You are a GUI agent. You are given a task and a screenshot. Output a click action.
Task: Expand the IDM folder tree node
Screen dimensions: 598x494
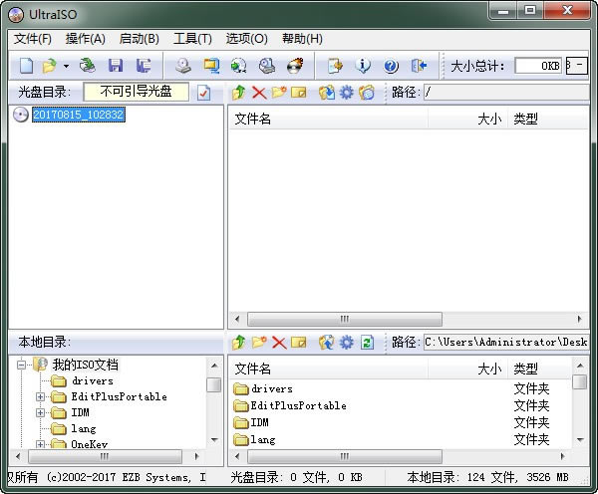pos(41,412)
